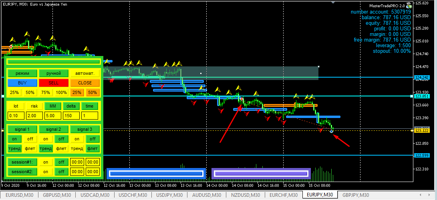
Task: Click session#1 end time 00:00 field
Action: click(93, 162)
